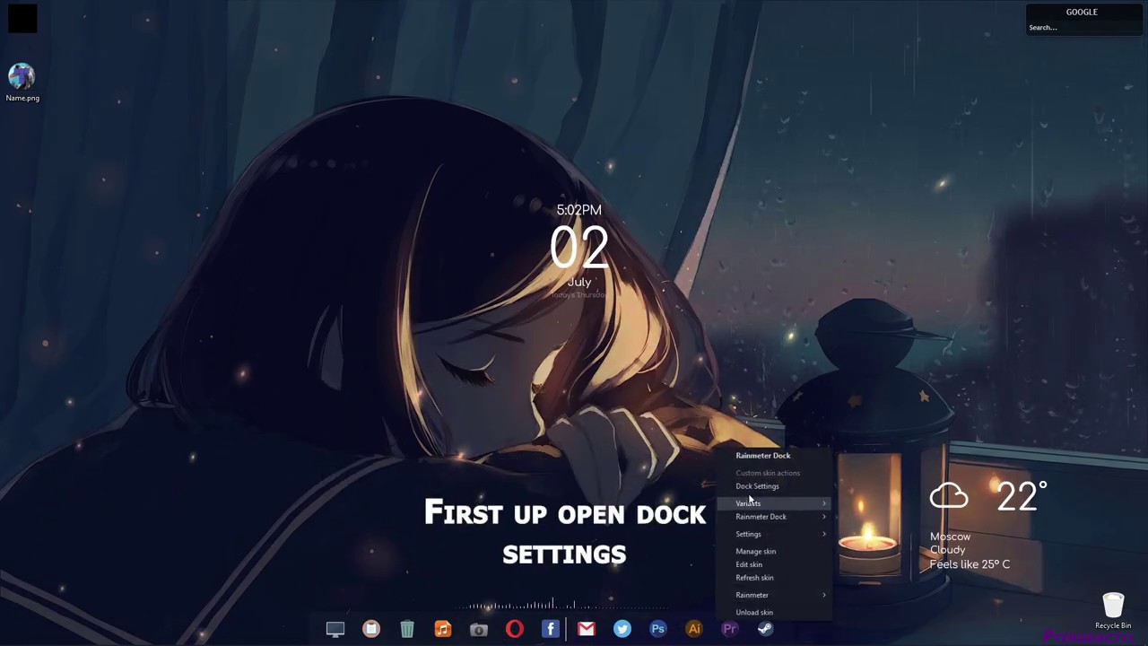Click the 22° temperature reading

pos(1022,496)
